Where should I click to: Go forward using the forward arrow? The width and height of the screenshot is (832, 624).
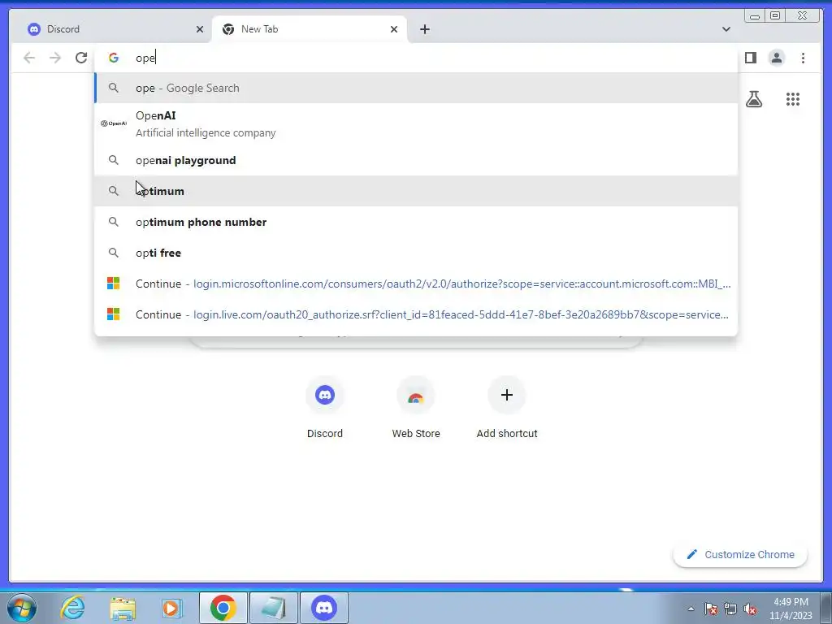point(55,58)
